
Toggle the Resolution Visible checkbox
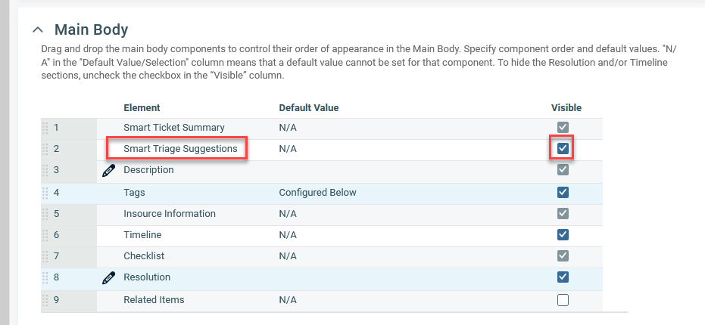[562, 277]
